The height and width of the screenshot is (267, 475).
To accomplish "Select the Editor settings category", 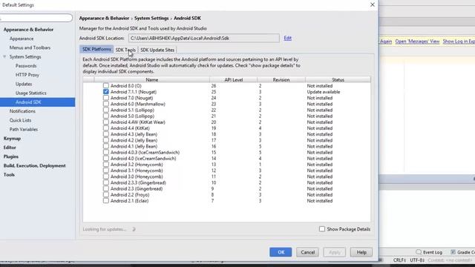I will coord(10,148).
